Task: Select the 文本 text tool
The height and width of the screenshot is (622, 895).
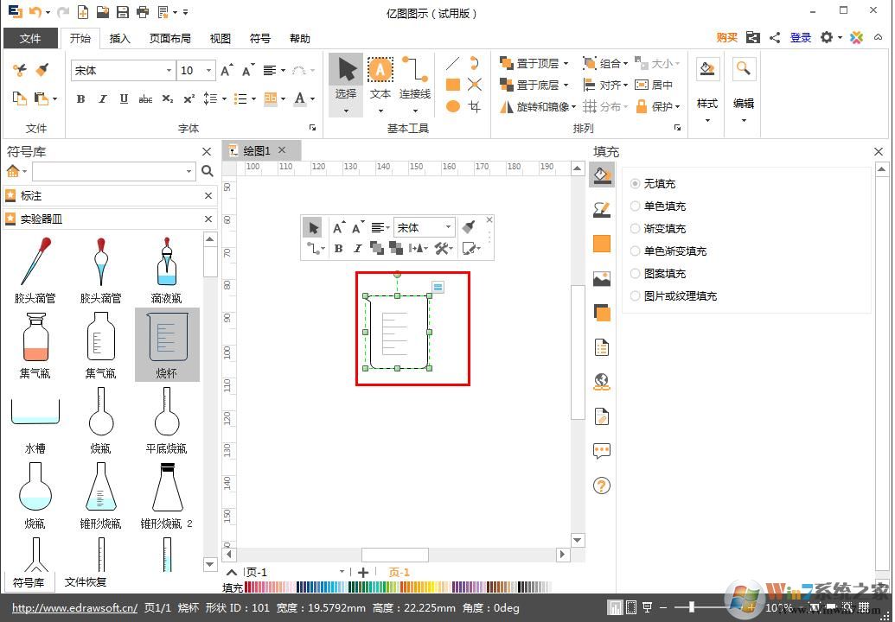Action: pos(380,84)
